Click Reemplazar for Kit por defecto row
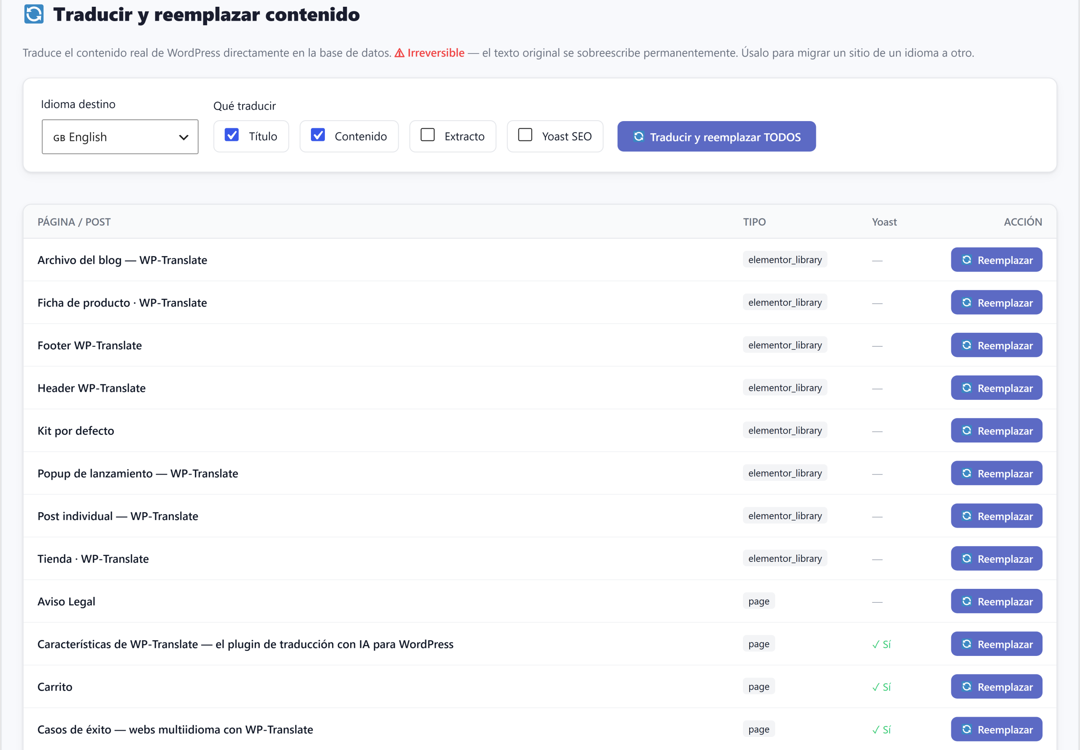Screen dimensions: 1080x750 pos(996,431)
